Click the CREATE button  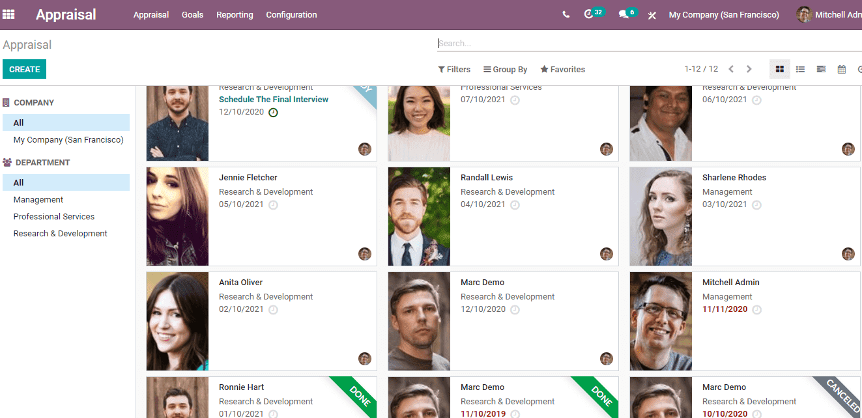[x=25, y=69]
